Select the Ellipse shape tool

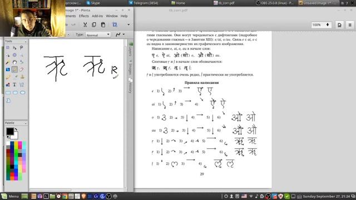[x=22, y=93]
